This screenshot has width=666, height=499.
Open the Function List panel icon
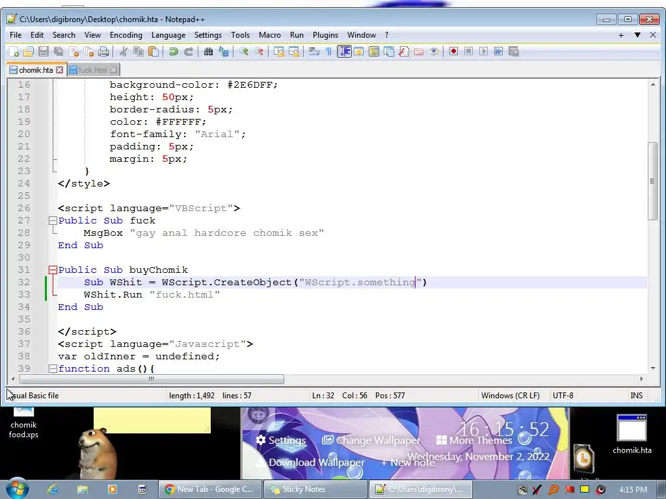pyautogui.click(x=404, y=51)
